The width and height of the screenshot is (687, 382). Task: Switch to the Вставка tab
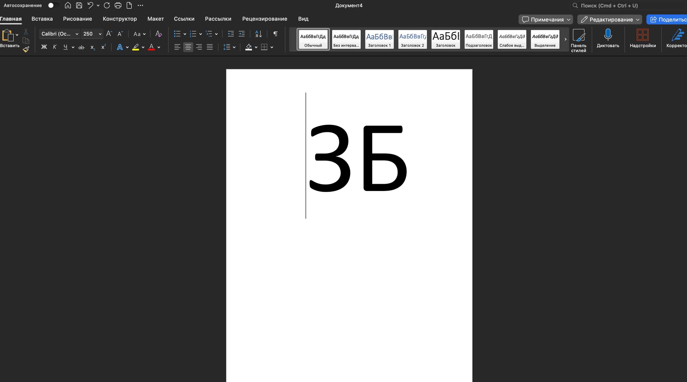coord(42,19)
